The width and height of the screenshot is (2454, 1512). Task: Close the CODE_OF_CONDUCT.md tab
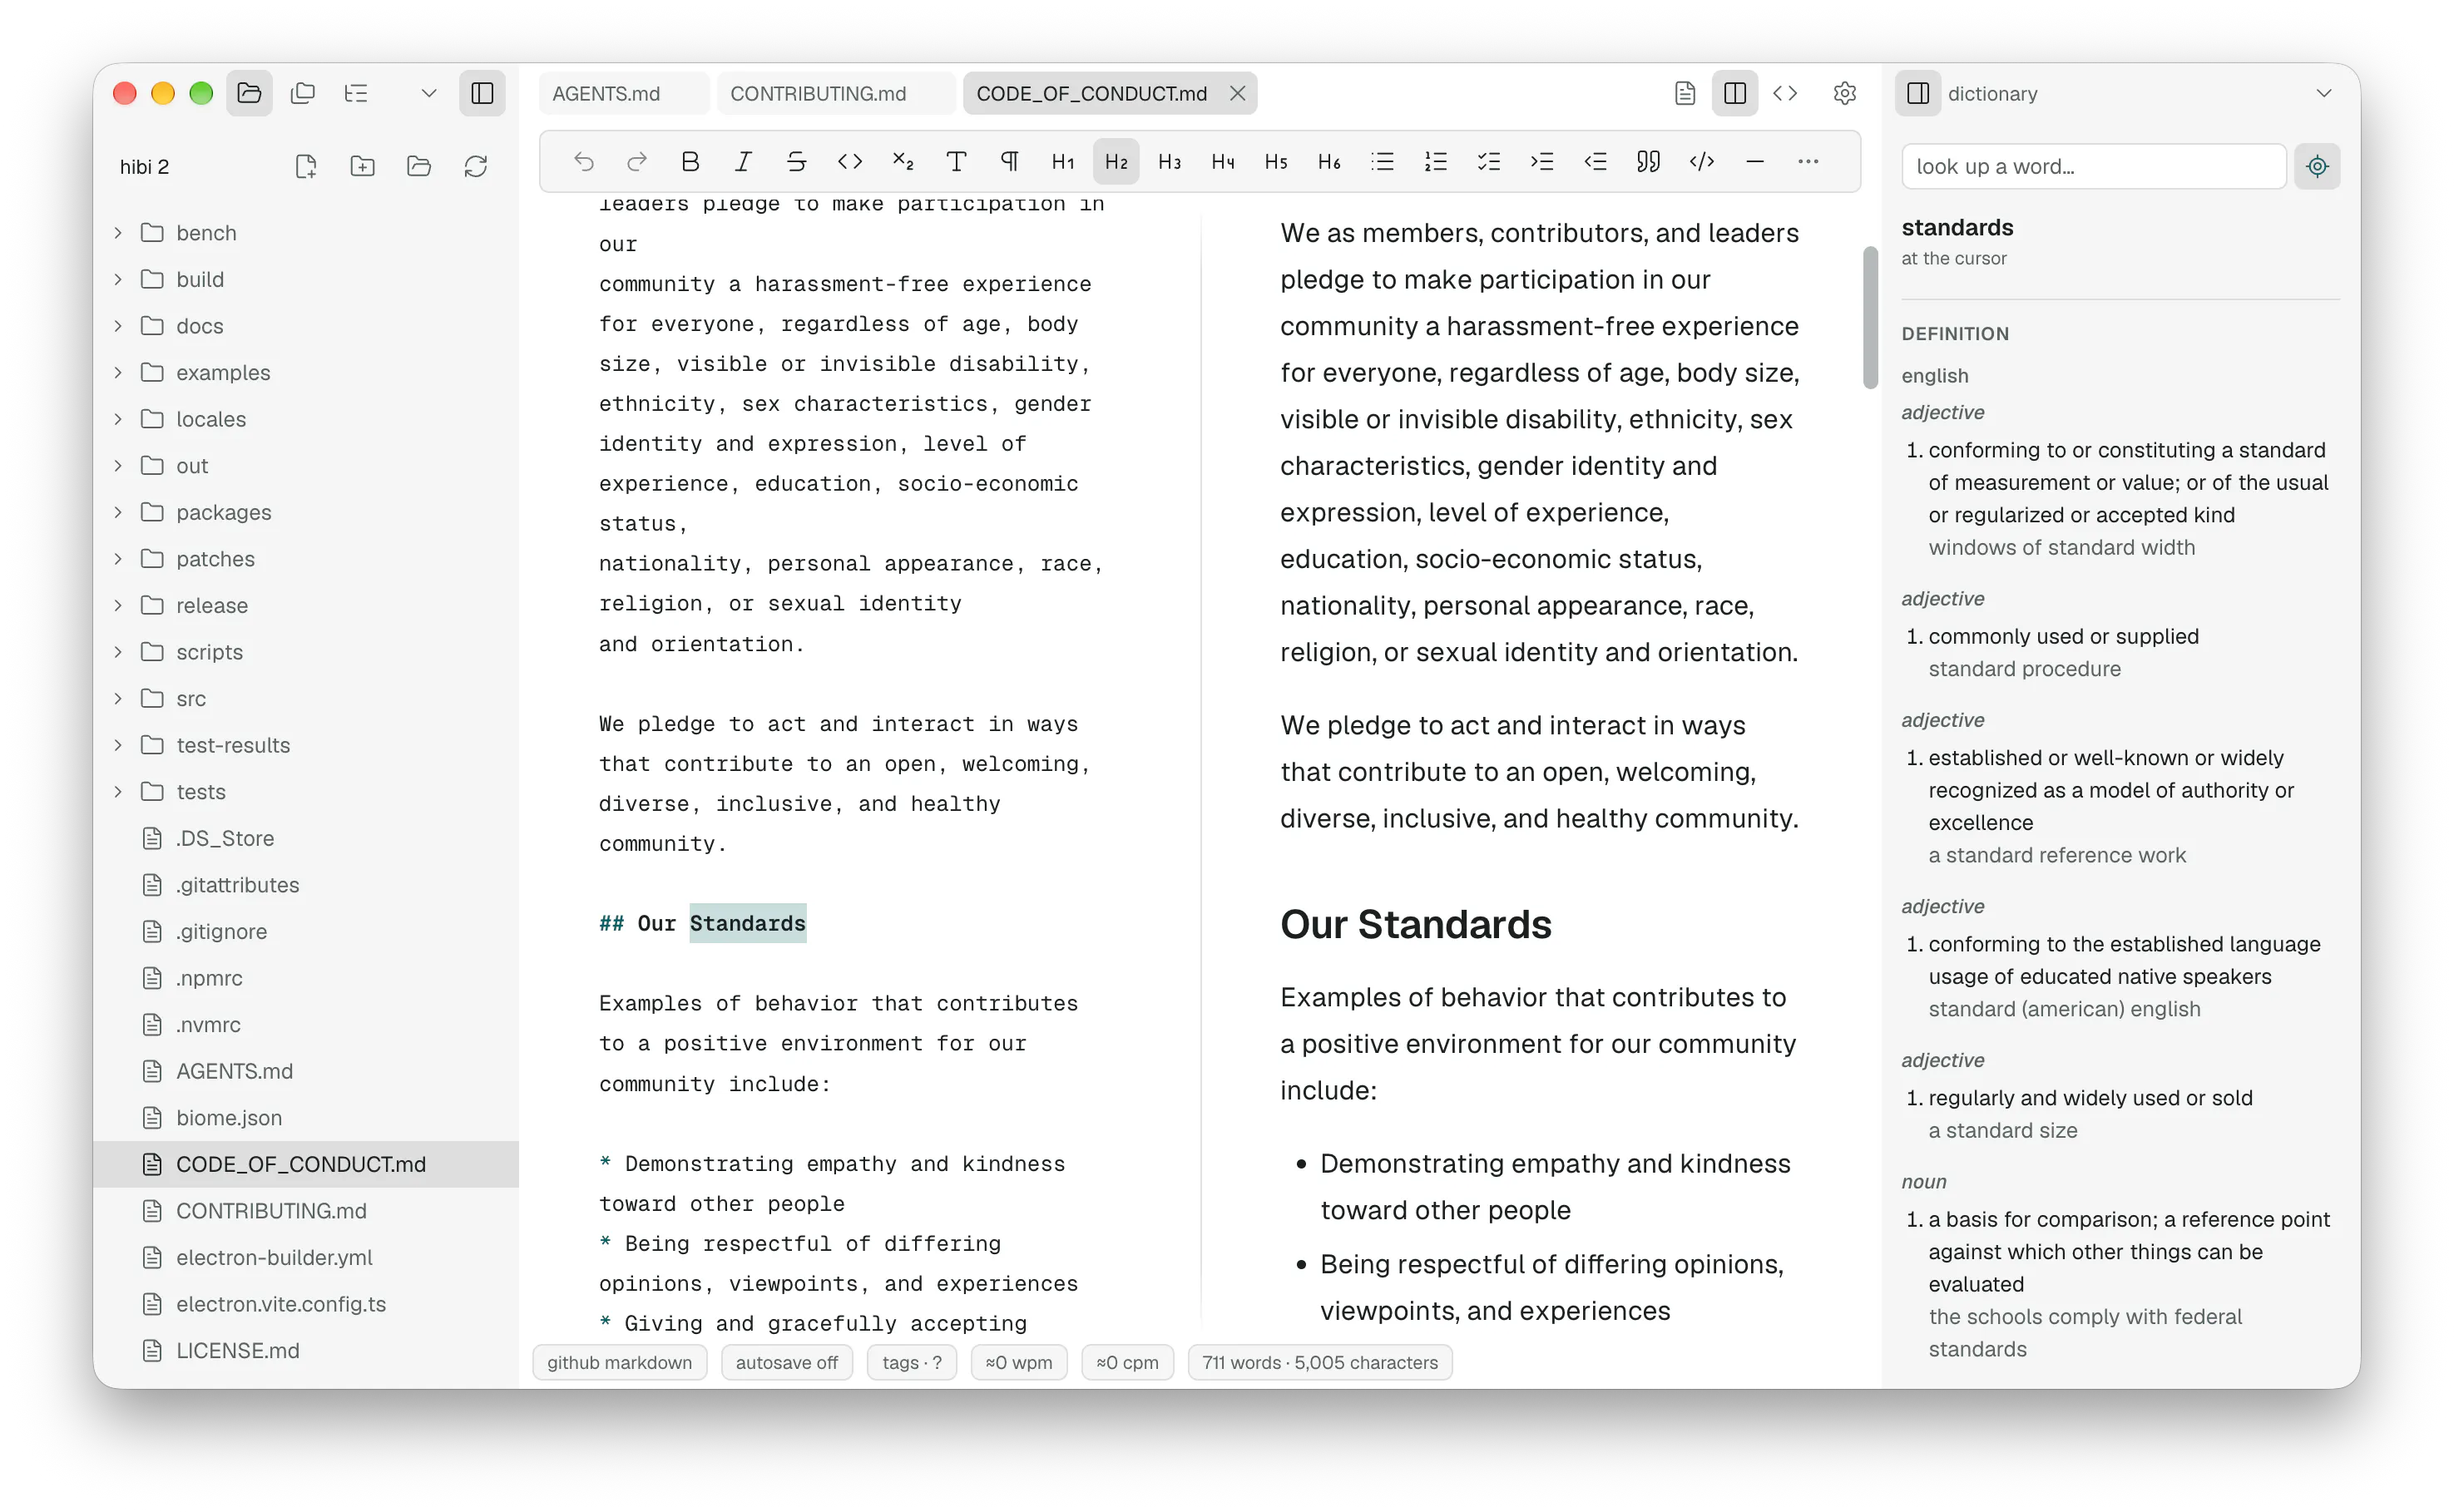1237,93
